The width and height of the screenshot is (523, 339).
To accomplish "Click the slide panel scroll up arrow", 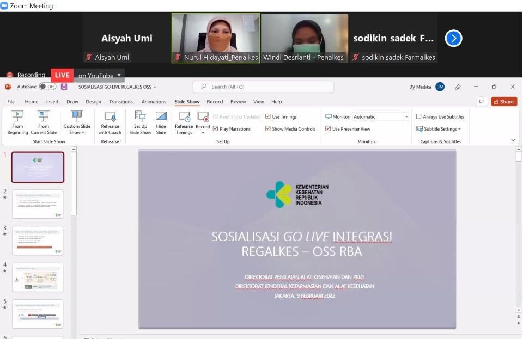I will (74, 149).
